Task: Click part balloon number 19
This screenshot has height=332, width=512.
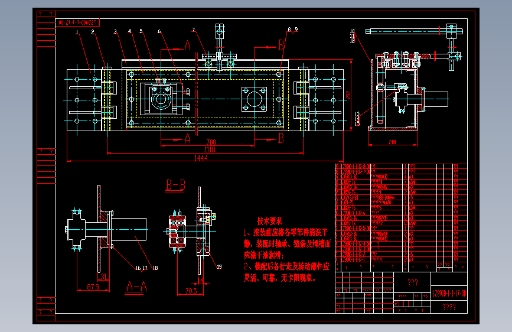Action: [x=219, y=267]
